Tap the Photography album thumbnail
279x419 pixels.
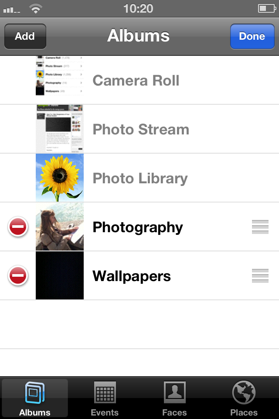pyautogui.click(x=60, y=227)
